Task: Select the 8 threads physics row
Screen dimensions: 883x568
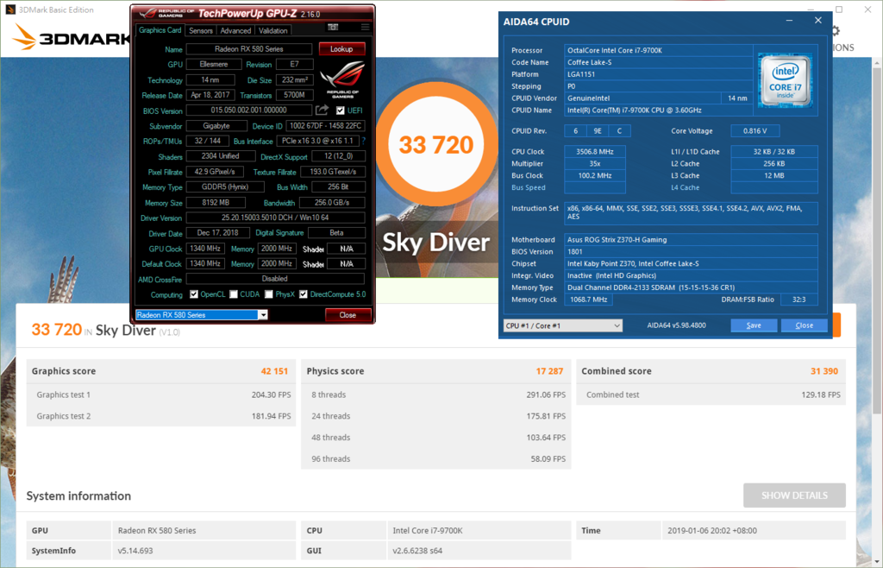Action: tap(435, 394)
